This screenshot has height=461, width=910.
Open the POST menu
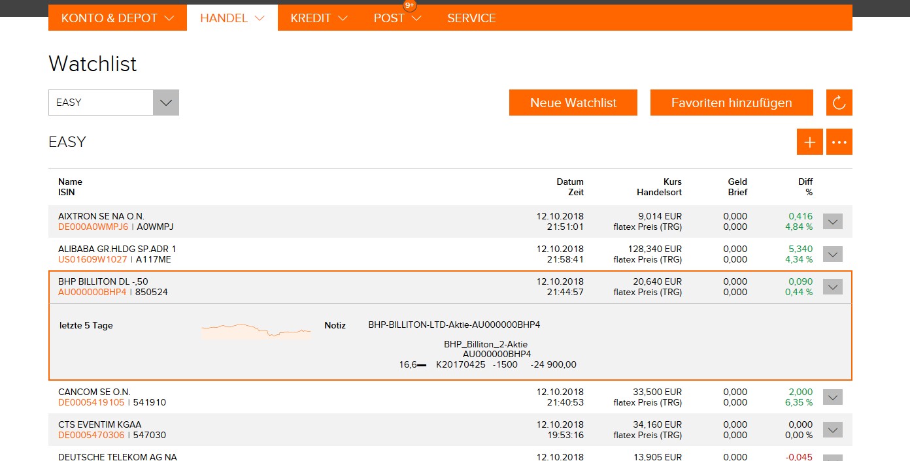(397, 18)
